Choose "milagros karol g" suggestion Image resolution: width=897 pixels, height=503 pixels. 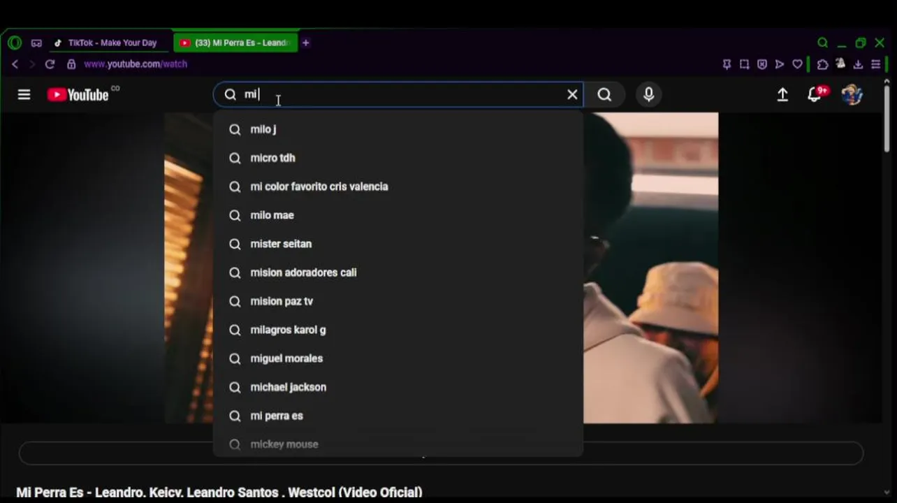[398, 330]
